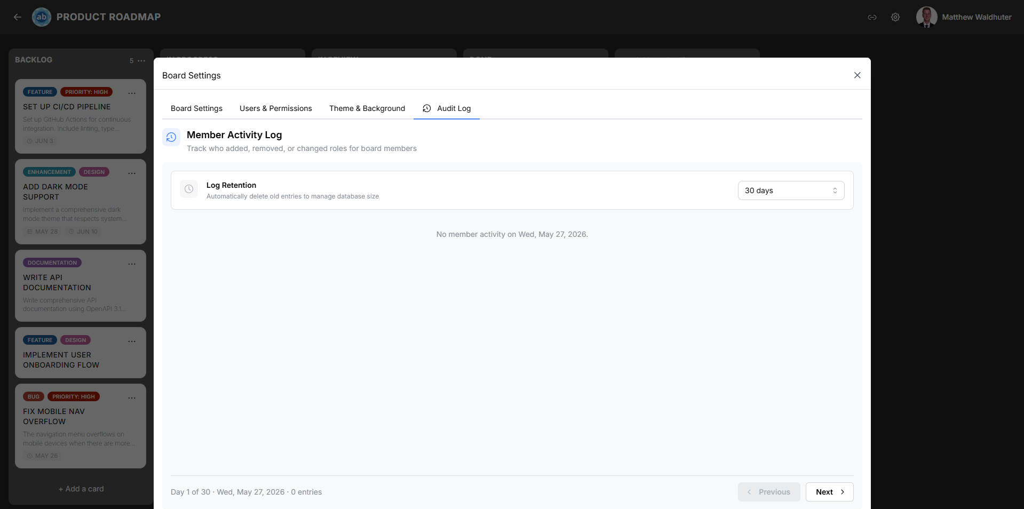Close the Board Settings dialog
This screenshot has width=1024, height=509.
tap(857, 75)
